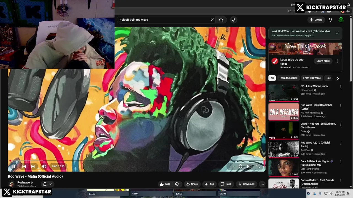Expand the Next up mix panel chevron
The height and width of the screenshot is (198, 353).
(x=337, y=33)
